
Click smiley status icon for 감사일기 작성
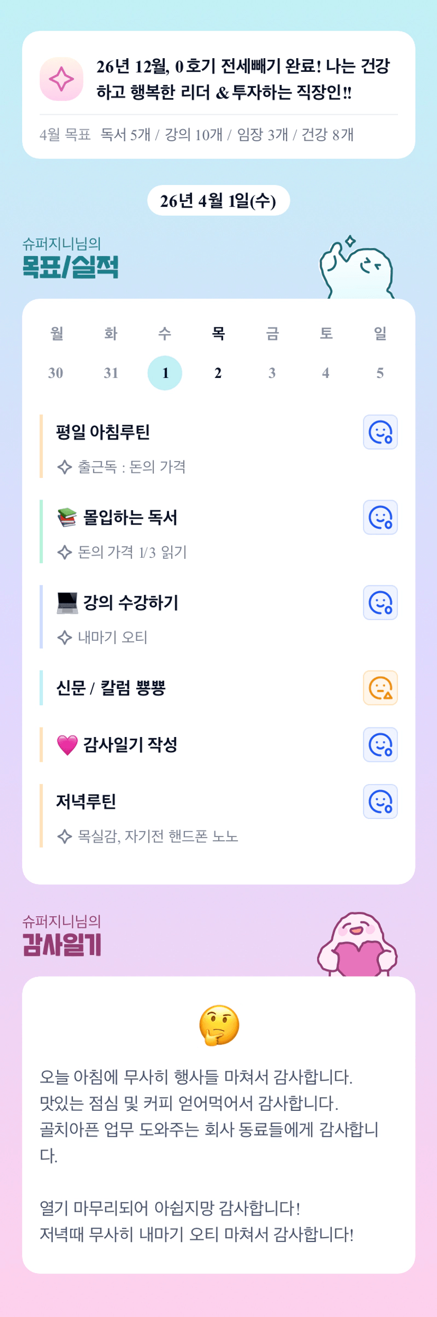380,744
